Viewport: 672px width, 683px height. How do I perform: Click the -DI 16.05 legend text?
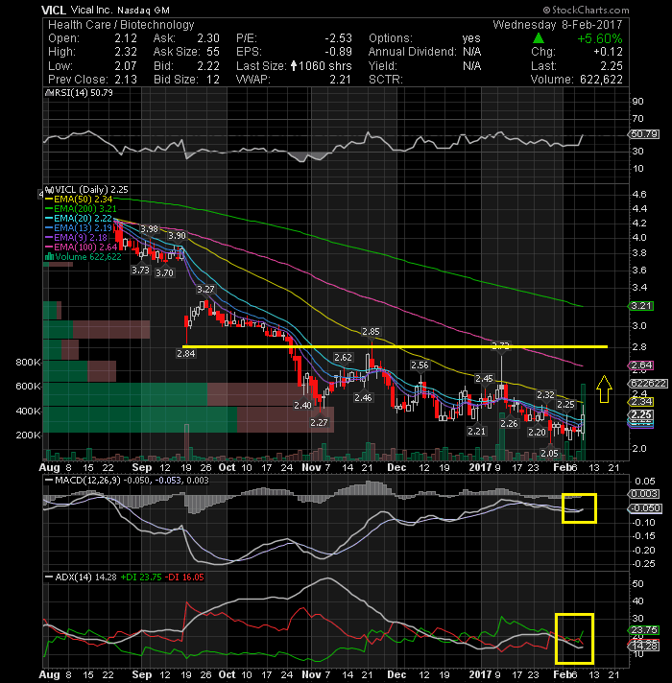click(184, 577)
